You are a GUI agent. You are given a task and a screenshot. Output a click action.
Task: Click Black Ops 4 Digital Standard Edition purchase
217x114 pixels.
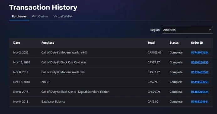75,92
